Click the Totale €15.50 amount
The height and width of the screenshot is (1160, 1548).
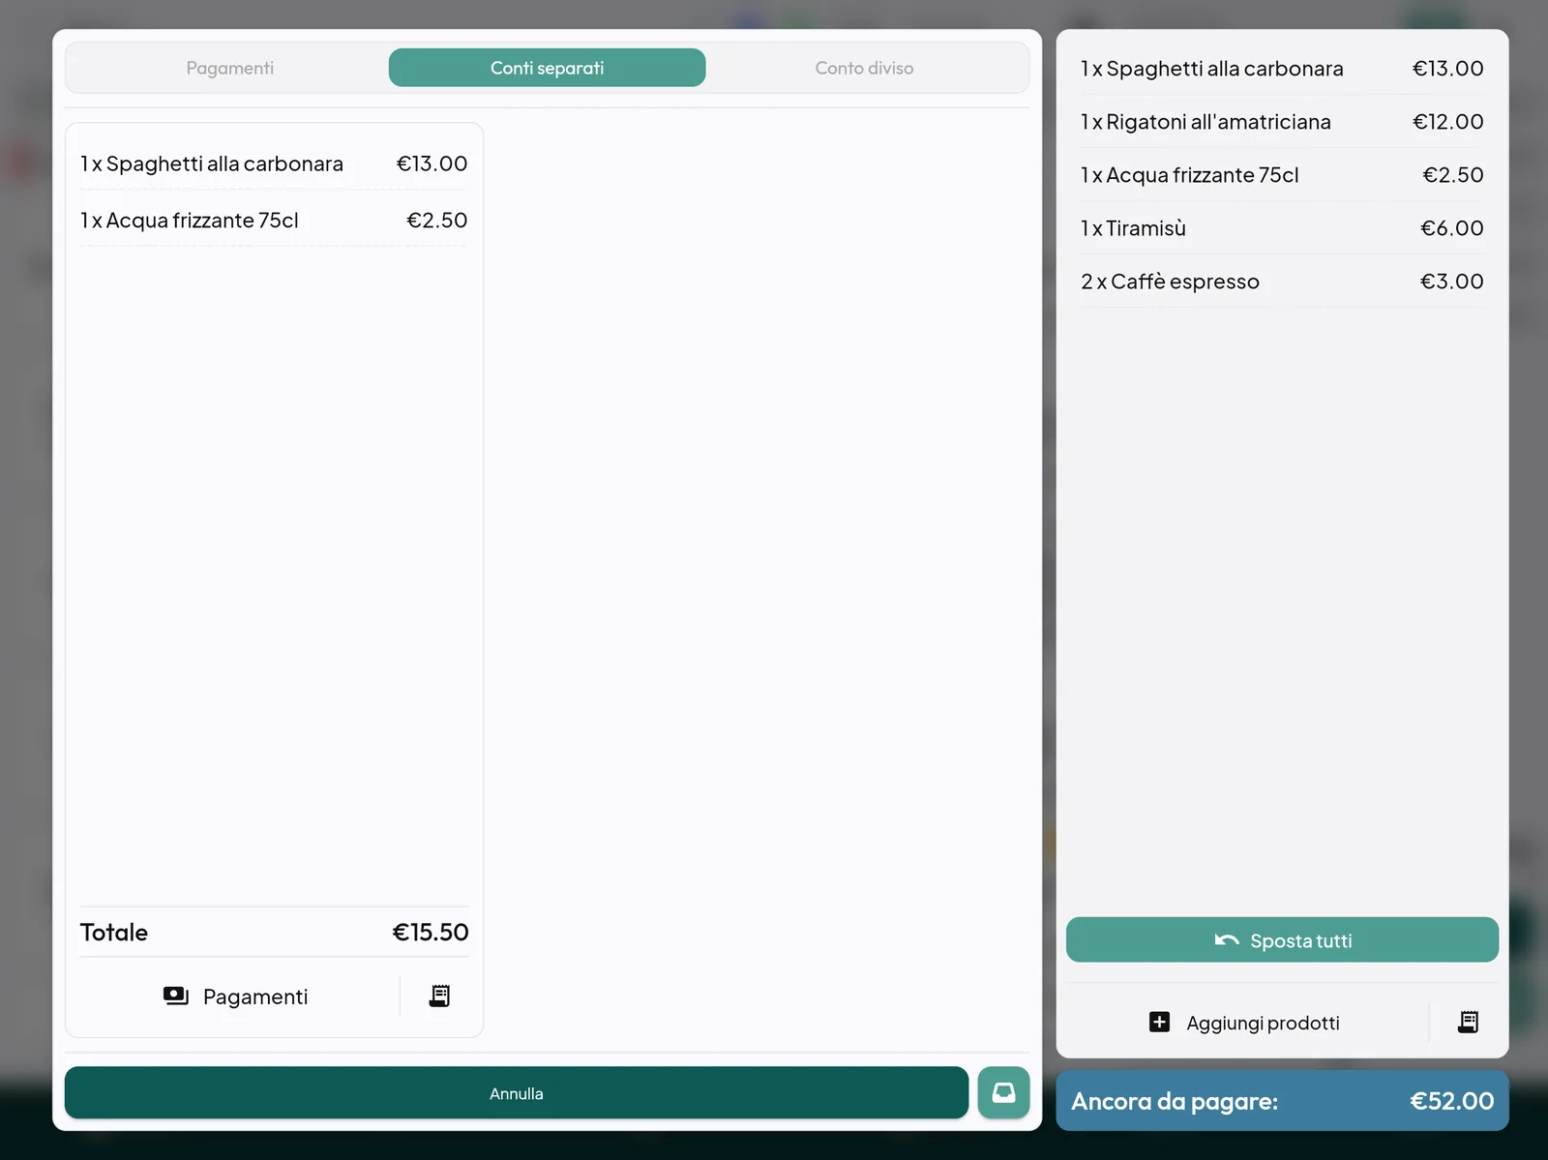[x=431, y=933]
